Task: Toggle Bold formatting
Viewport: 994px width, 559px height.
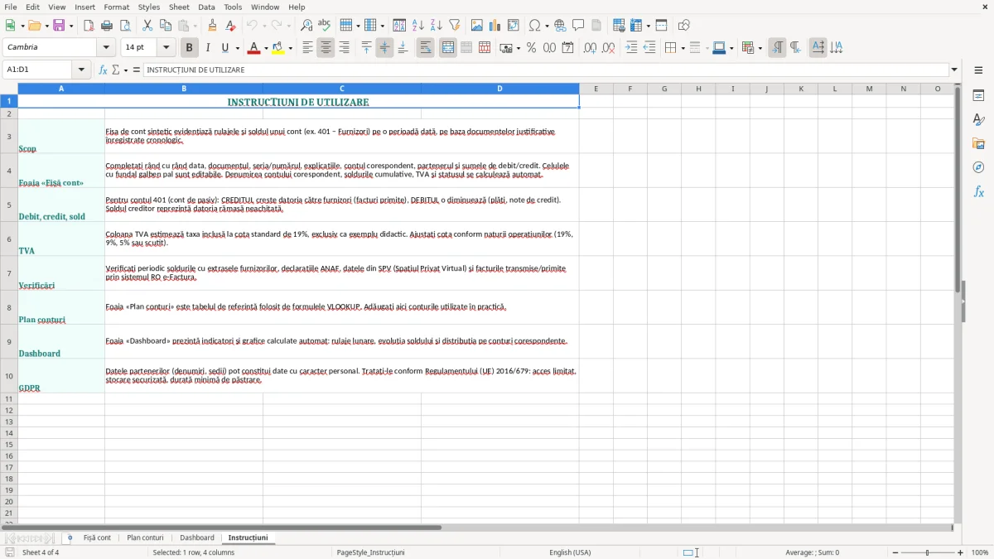Action: coord(190,48)
